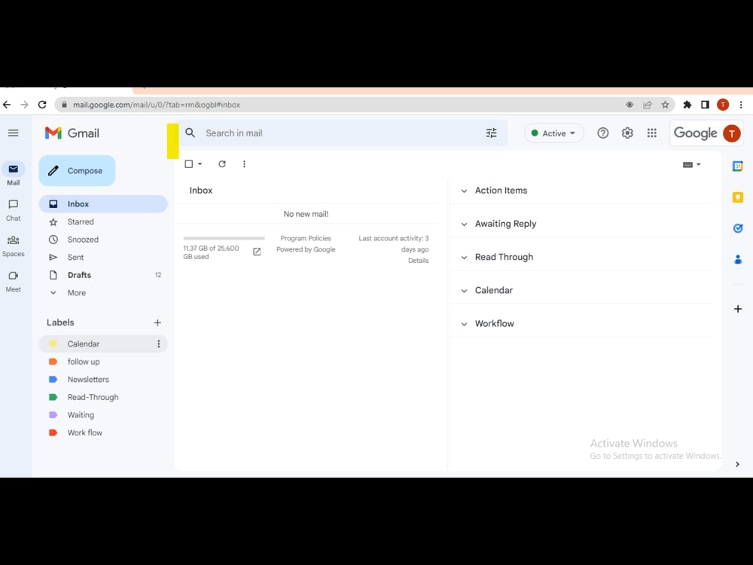Click the search magnifier icon

(x=191, y=133)
